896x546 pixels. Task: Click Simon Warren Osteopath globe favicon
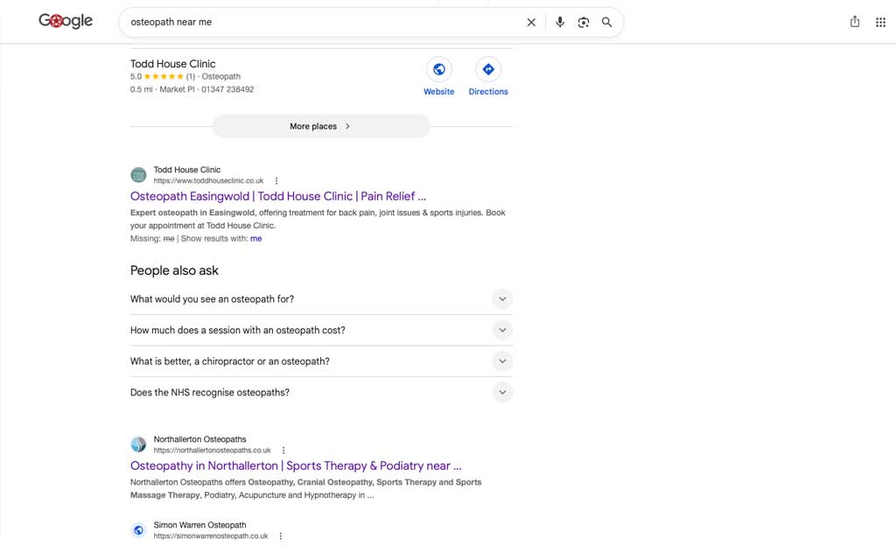pos(138,530)
